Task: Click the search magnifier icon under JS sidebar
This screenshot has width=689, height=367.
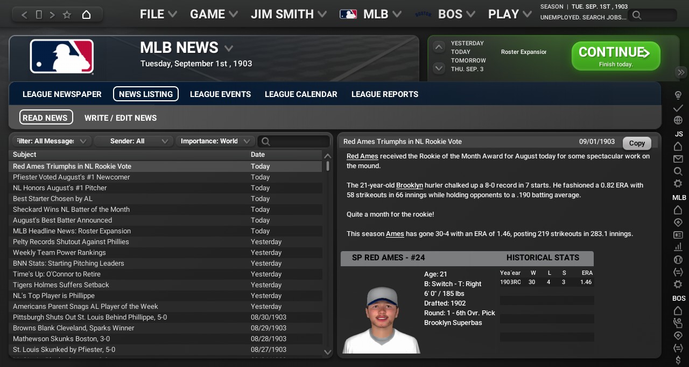Action: point(678,171)
